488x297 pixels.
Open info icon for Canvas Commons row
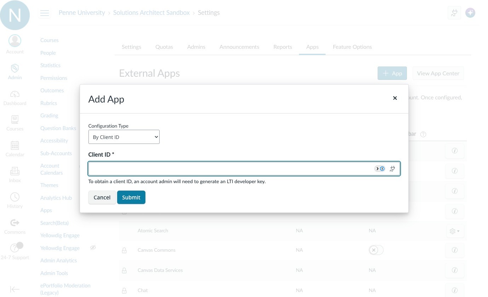pos(455,250)
